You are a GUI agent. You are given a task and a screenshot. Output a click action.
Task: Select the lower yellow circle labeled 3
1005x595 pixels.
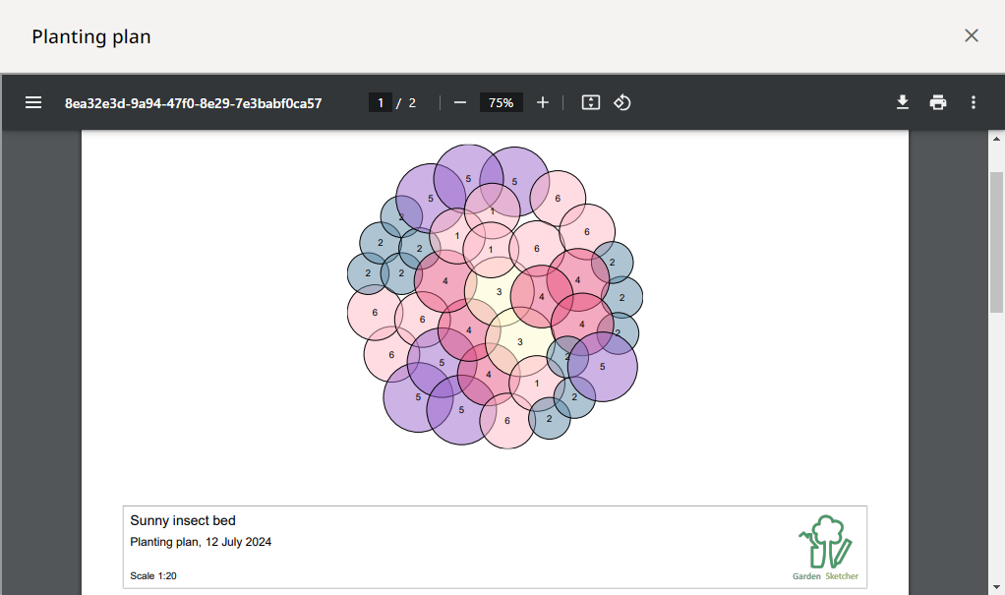(x=520, y=341)
